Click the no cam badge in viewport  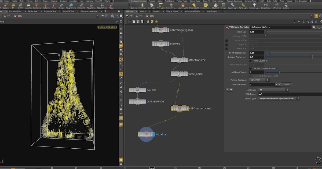[x=112, y=27]
